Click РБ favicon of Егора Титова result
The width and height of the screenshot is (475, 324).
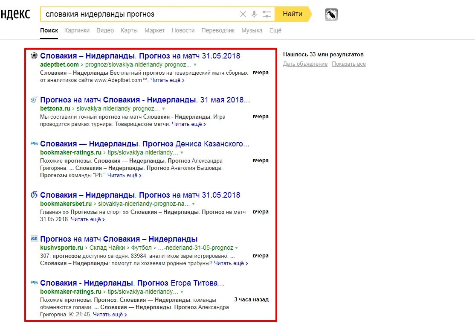point(34,283)
